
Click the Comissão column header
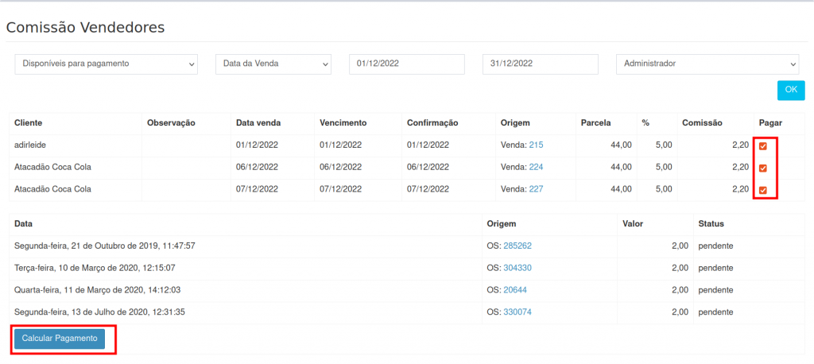point(701,123)
